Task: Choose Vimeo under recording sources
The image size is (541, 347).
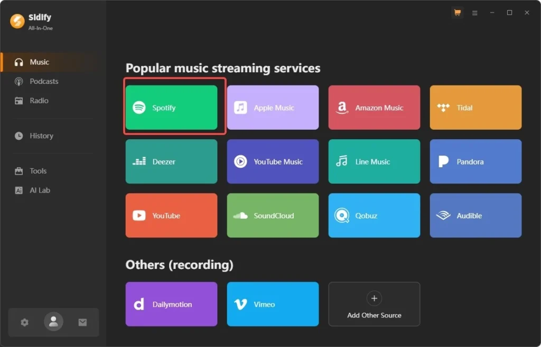Action: click(273, 304)
